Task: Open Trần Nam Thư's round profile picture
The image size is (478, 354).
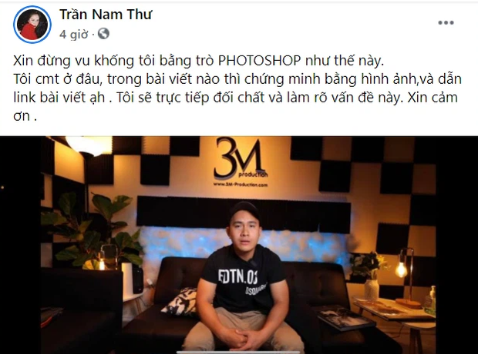Action: 32,25
